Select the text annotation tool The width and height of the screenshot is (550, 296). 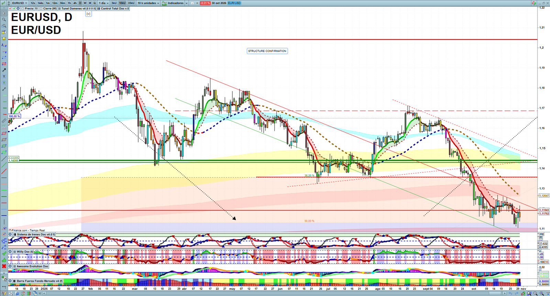[4, 76]
